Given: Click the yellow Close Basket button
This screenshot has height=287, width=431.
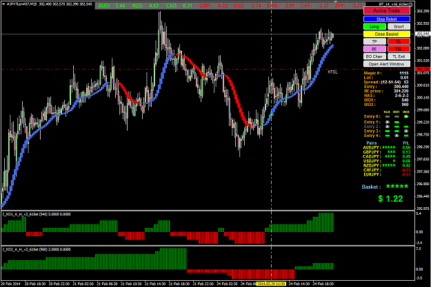Looking at the screenshot, I should coord(386,34).
